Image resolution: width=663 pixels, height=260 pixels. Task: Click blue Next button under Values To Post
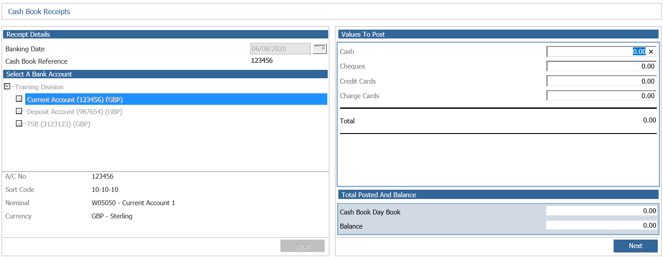coord(636,246)
